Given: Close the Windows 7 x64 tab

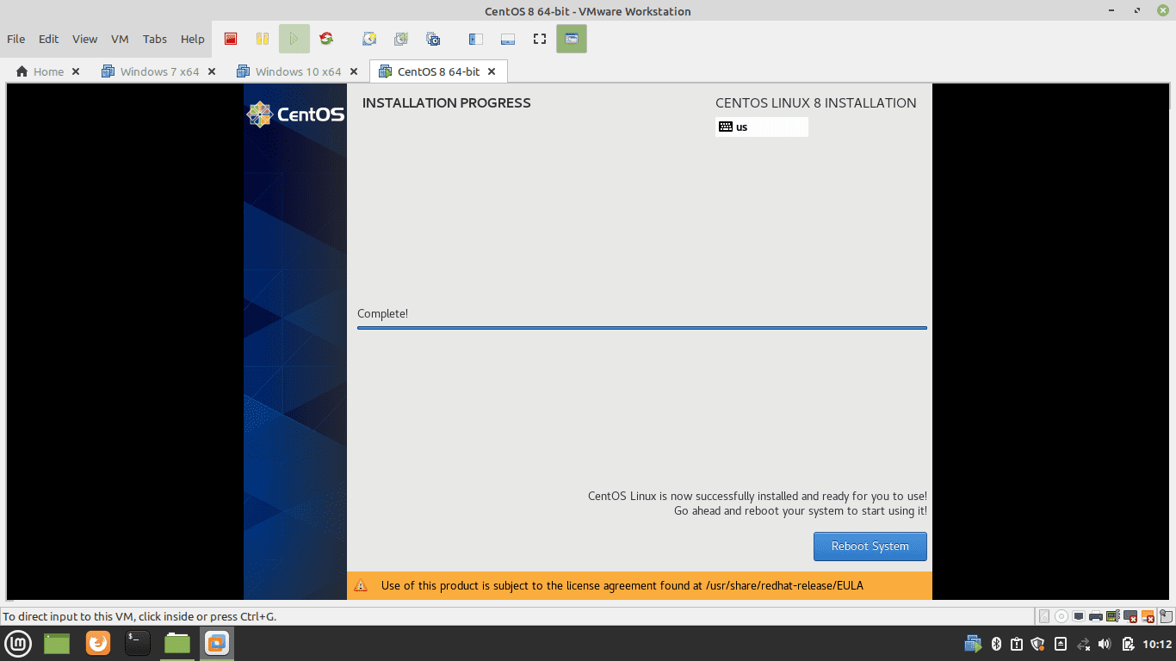Looking at the screenshot, I should [x=212, y=71].
